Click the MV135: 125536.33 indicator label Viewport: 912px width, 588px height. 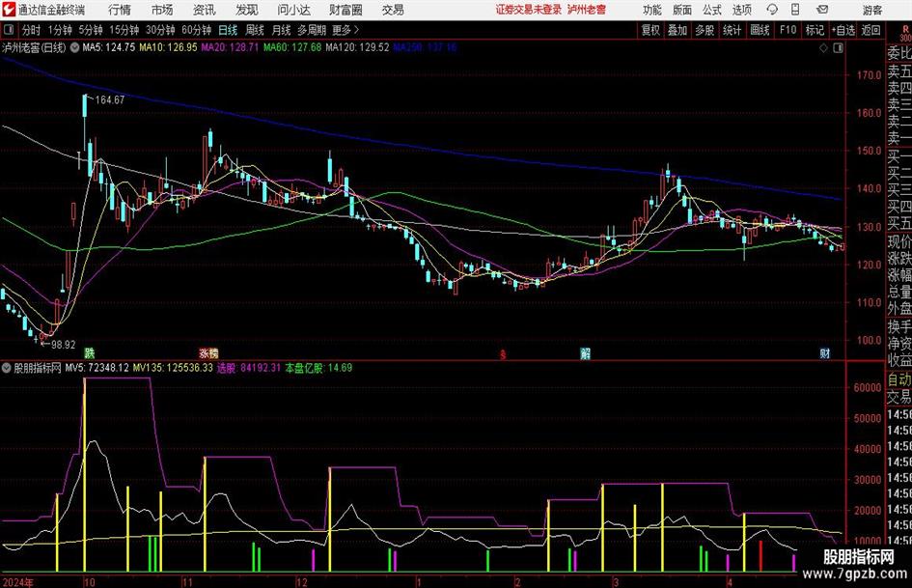tap(173, 368)
